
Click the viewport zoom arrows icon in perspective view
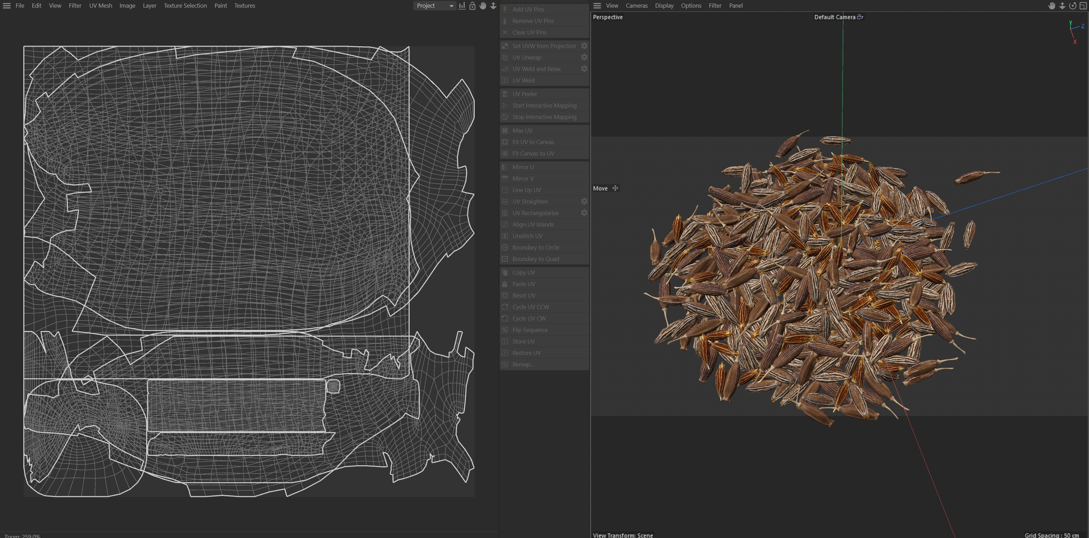tap(1062, 6)
